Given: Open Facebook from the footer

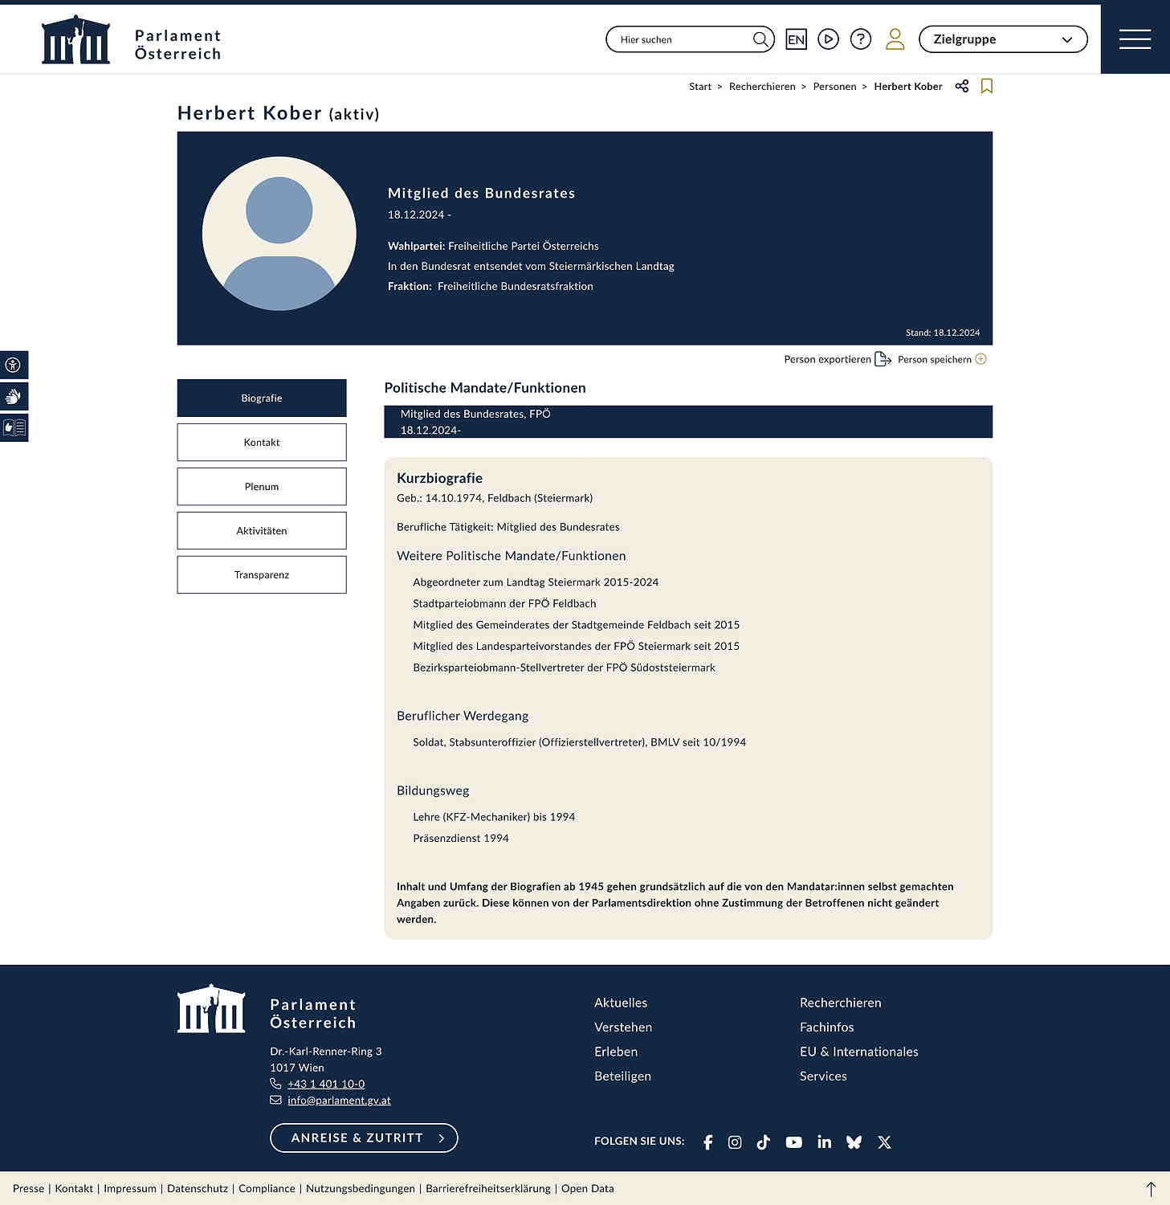Looking at the screenshot, I should point(707,1142).
